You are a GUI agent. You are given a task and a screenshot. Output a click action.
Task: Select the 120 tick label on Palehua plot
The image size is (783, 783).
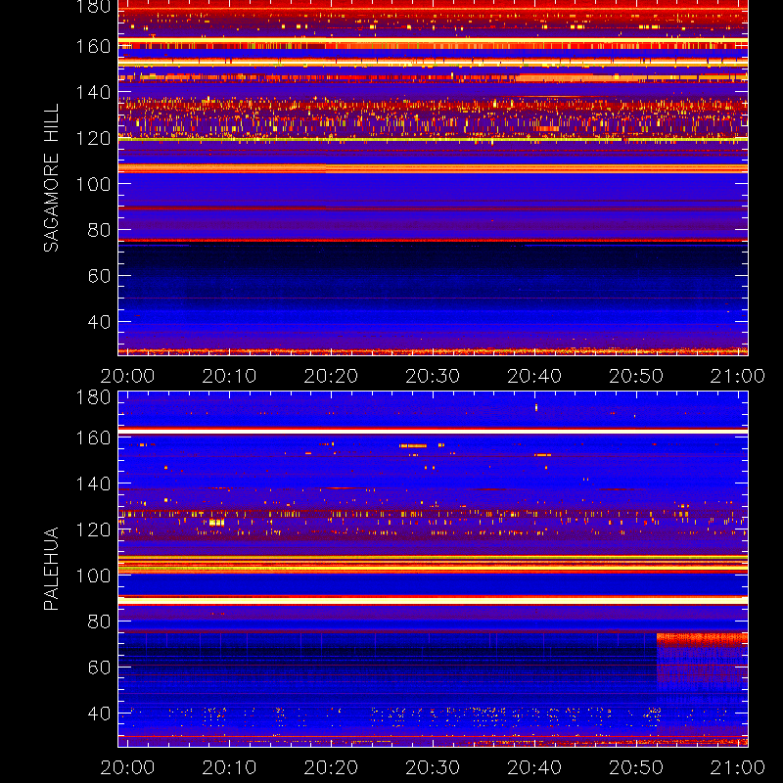[93, 530]
